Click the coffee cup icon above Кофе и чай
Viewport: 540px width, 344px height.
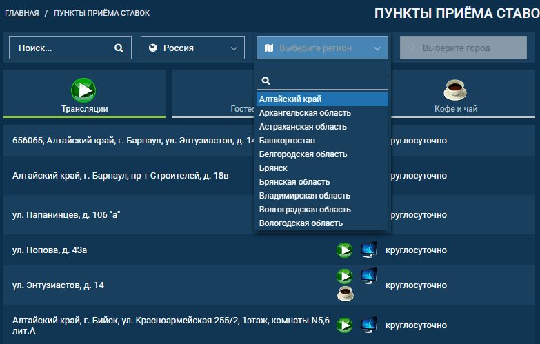click(455, 90)
